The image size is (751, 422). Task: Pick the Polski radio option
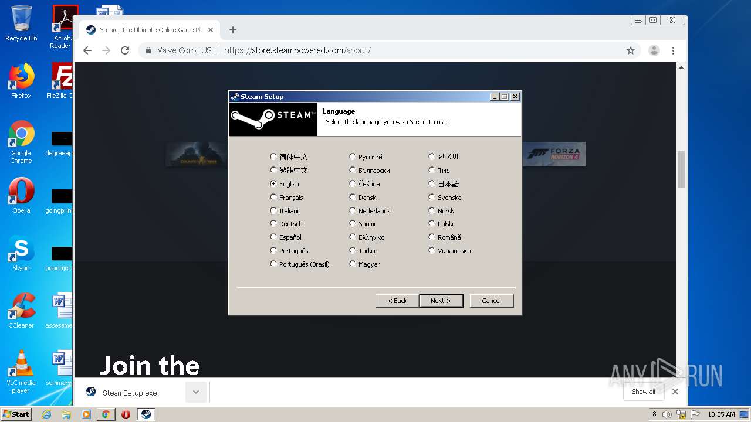432,223
